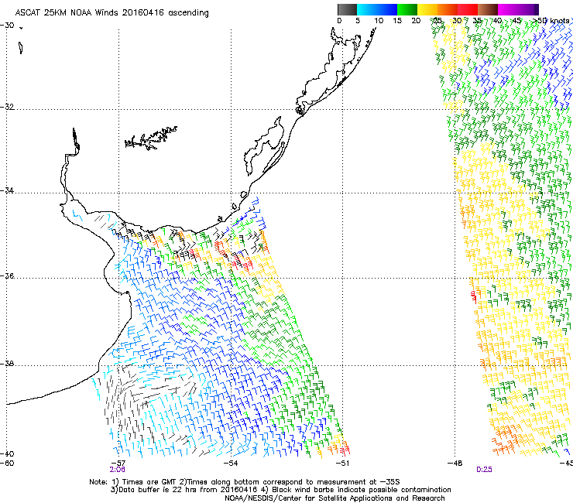Click the "-32" latitude axis label

7,107
